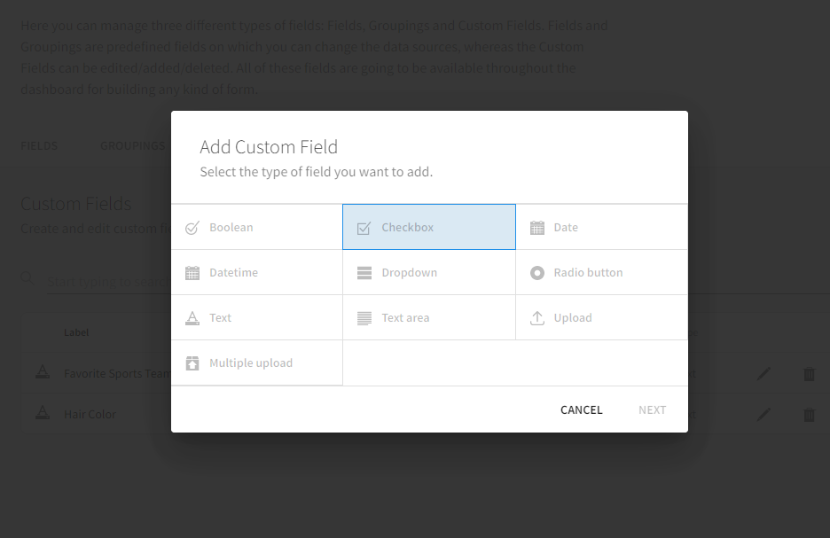Switch to the Fields tab
Viewport: 830px width, 538px height.
[x=39, y=146]
